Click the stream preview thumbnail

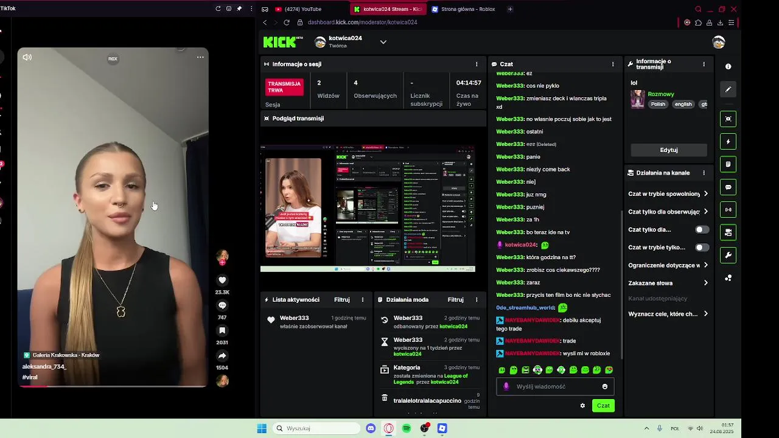point(368,207)
